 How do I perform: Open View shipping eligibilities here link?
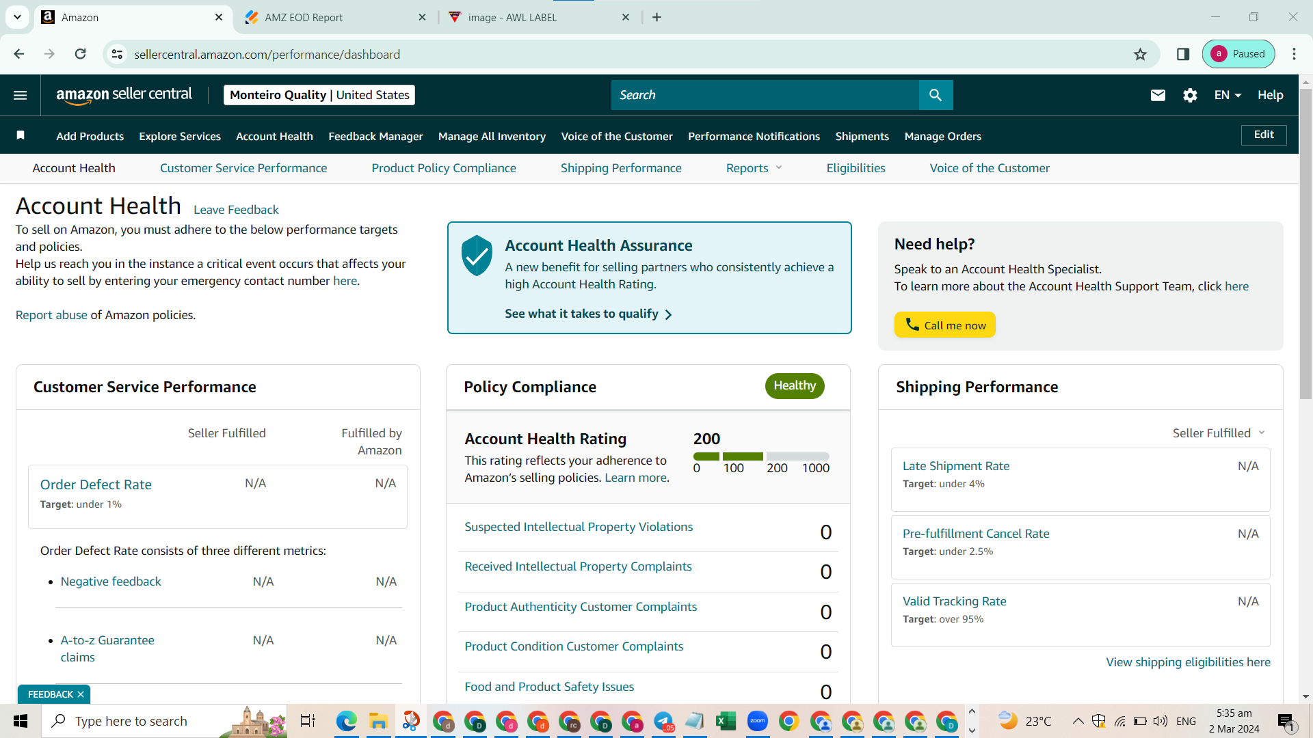pyautogui.click(x=1188, y=662)
